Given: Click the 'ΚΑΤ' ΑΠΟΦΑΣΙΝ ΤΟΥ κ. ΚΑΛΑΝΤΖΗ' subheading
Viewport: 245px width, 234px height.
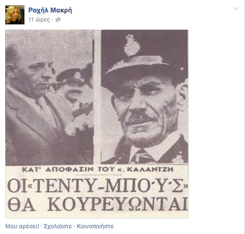Looking at the screenshot, I should pyautogui.click(x=98, y=169).
